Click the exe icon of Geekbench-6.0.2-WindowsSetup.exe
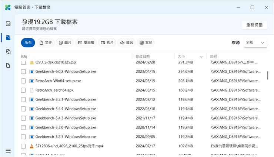 pos(31,72)
